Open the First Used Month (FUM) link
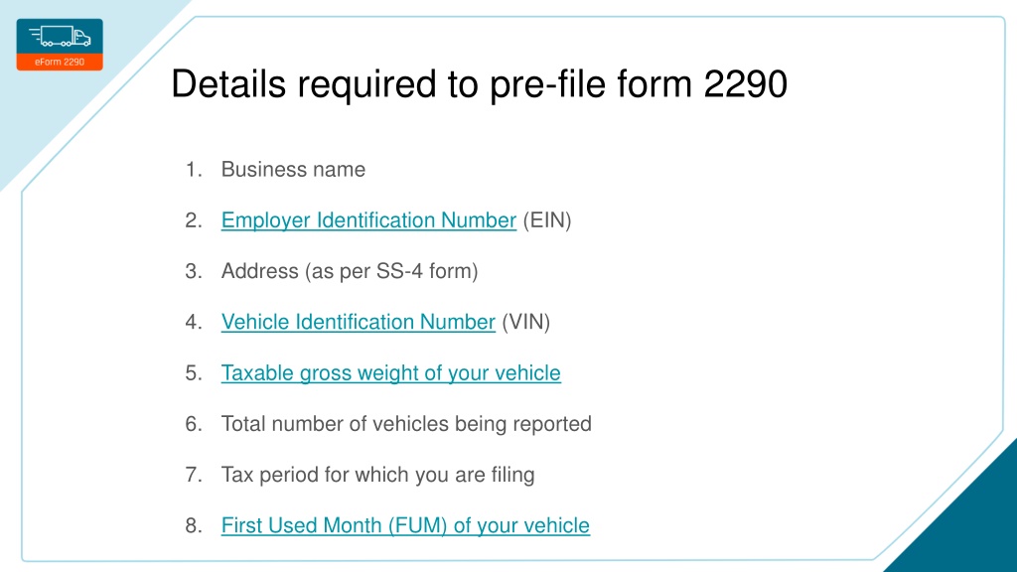1017x572 pixels. 405,525
